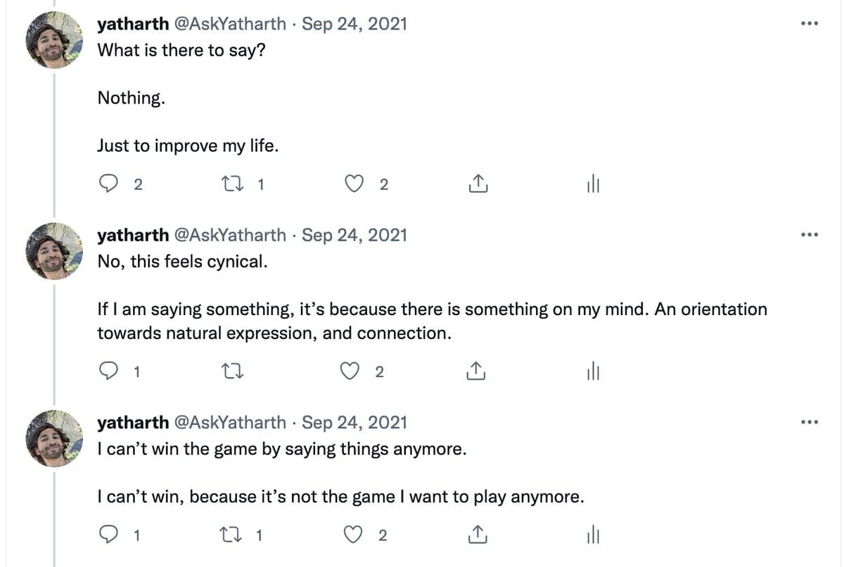
Task: Like the "What is there to say?" tweet
Action: (355, 184)
